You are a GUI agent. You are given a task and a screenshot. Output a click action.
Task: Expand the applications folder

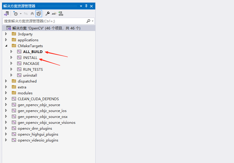coord(6,40)
